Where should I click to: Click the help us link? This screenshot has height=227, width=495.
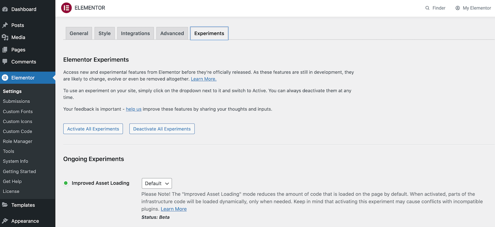pyautogui.click(x=133, y=109)
